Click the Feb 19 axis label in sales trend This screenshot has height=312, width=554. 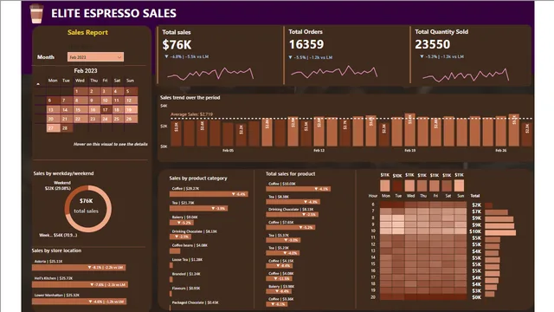click(x=409, y=150)
